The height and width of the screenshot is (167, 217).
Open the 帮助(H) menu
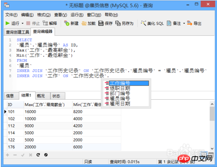[x=111, y=15]
